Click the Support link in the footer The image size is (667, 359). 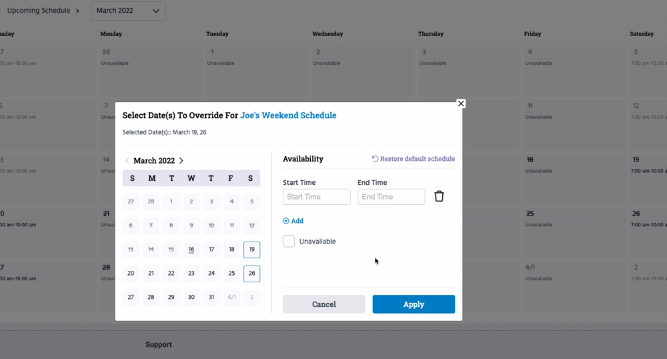coord(159,345)
